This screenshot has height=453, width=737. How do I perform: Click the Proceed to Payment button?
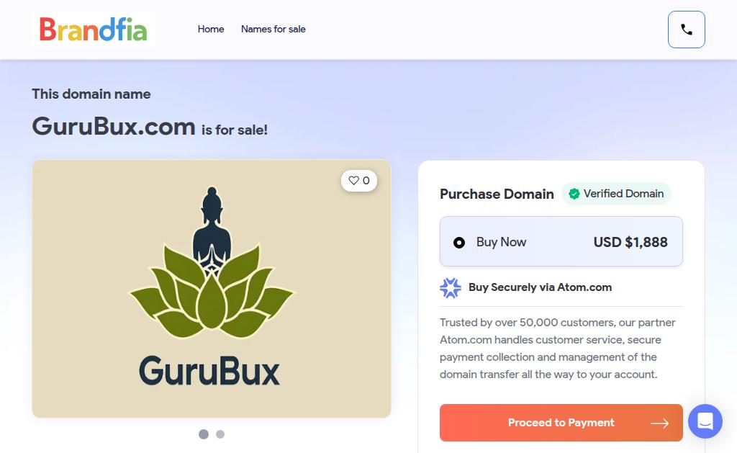coord(561,423)
